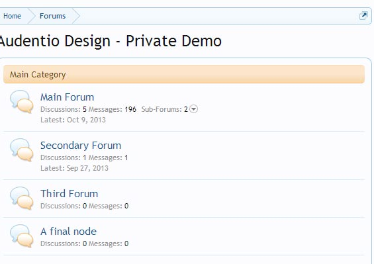Open the quick navigation popup icon
This screenshot has height=264, width=374.
(363, 16)
